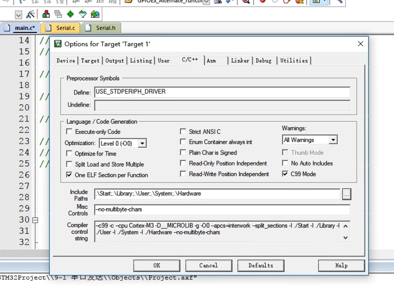Open Manage Project Items colored blocks icon

click(x=46, y=14)
